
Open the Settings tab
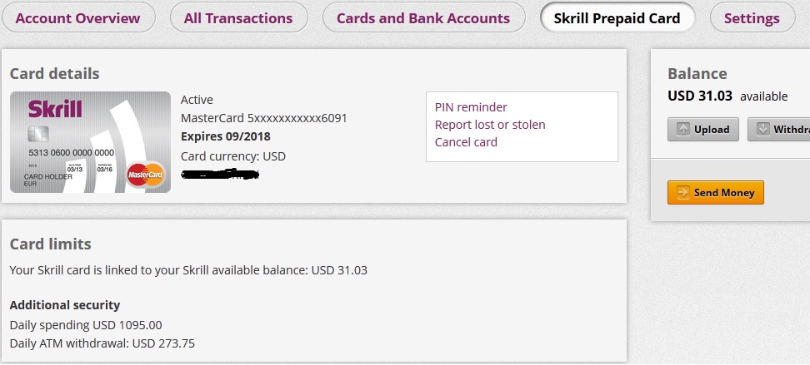pos(752,17)
